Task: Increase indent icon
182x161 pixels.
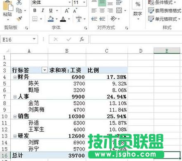Action: [x=102, y=19]
